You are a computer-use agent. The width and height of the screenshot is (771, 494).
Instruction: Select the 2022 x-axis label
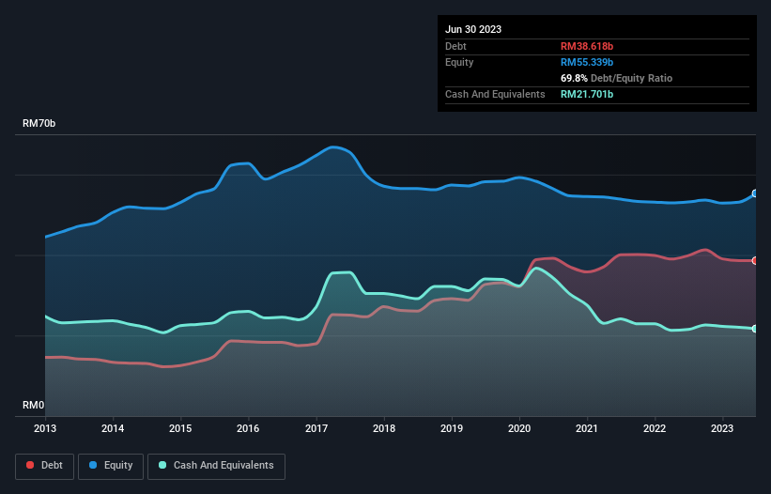click(x=655, y=428)
